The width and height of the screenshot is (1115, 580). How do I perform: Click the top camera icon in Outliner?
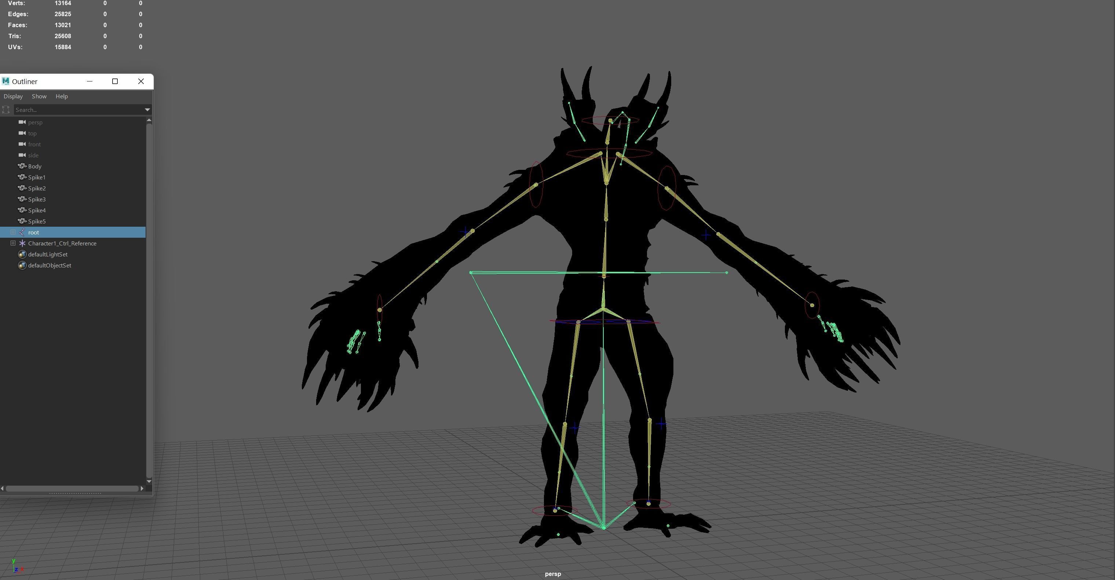click(x=22, y=133)
